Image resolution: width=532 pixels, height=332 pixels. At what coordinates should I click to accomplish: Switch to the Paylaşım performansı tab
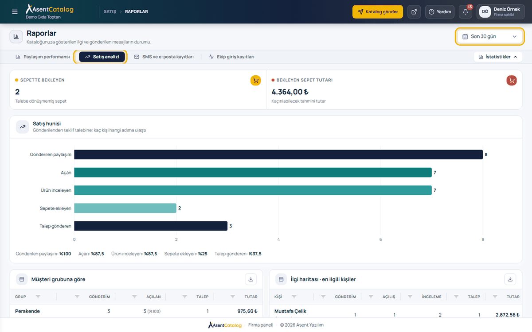(43, 57)
